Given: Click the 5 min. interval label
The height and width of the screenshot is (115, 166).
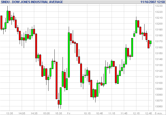Looking at the screenshot, I should [x=159, y=113].
